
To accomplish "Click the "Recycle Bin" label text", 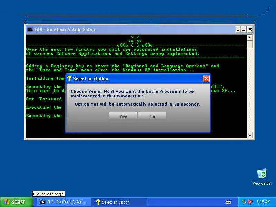I will click(262, 183).
